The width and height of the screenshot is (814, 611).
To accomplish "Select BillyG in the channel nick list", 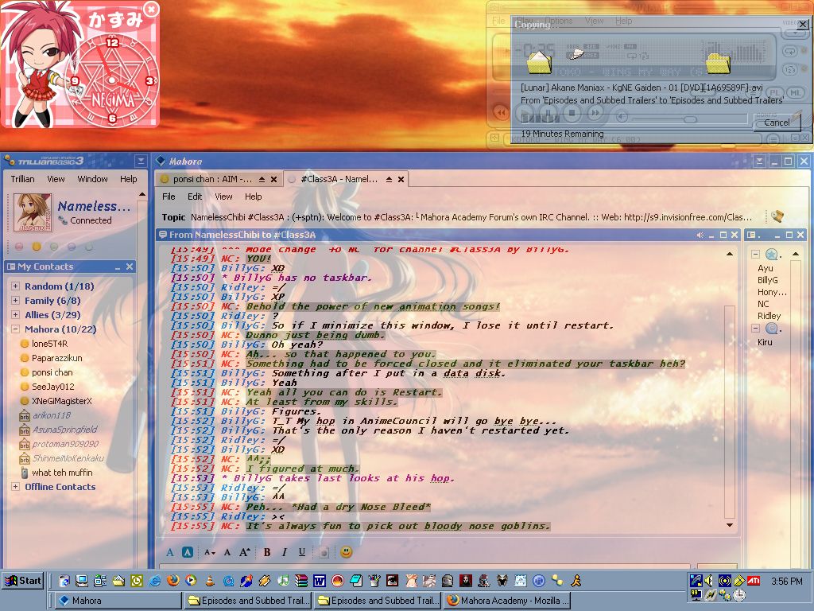I will 767,280.
